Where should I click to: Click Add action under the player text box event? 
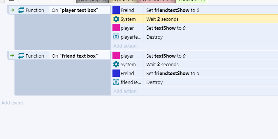coord(125,46)
